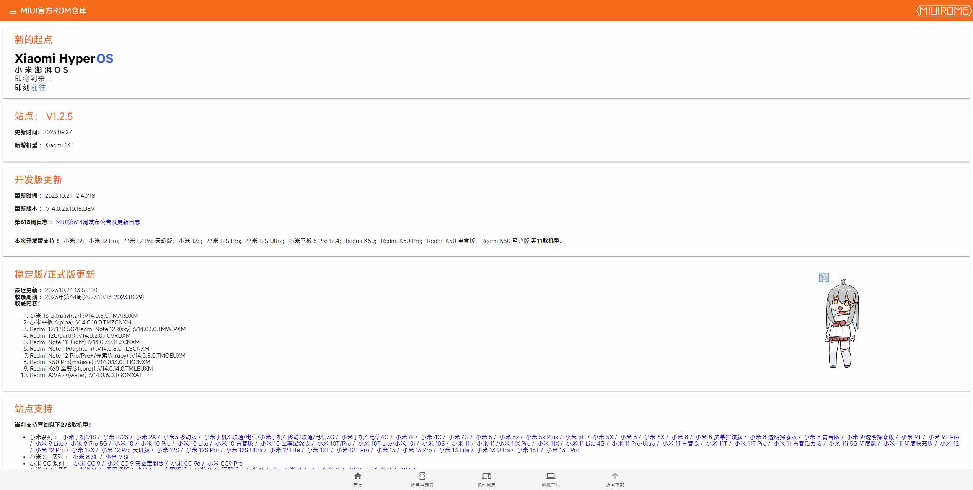Click the 站点: V1.2.5 heading
This screenshot has height=490, width=973.
(x=44, y=116)
